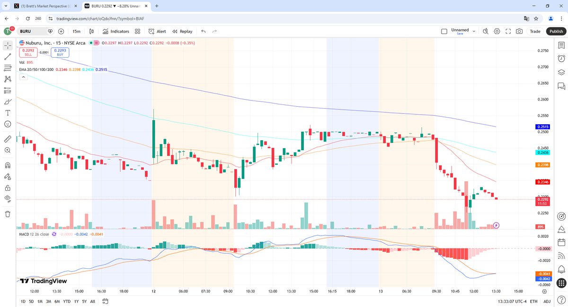Open the emoji icons tool

coord(8,124)
